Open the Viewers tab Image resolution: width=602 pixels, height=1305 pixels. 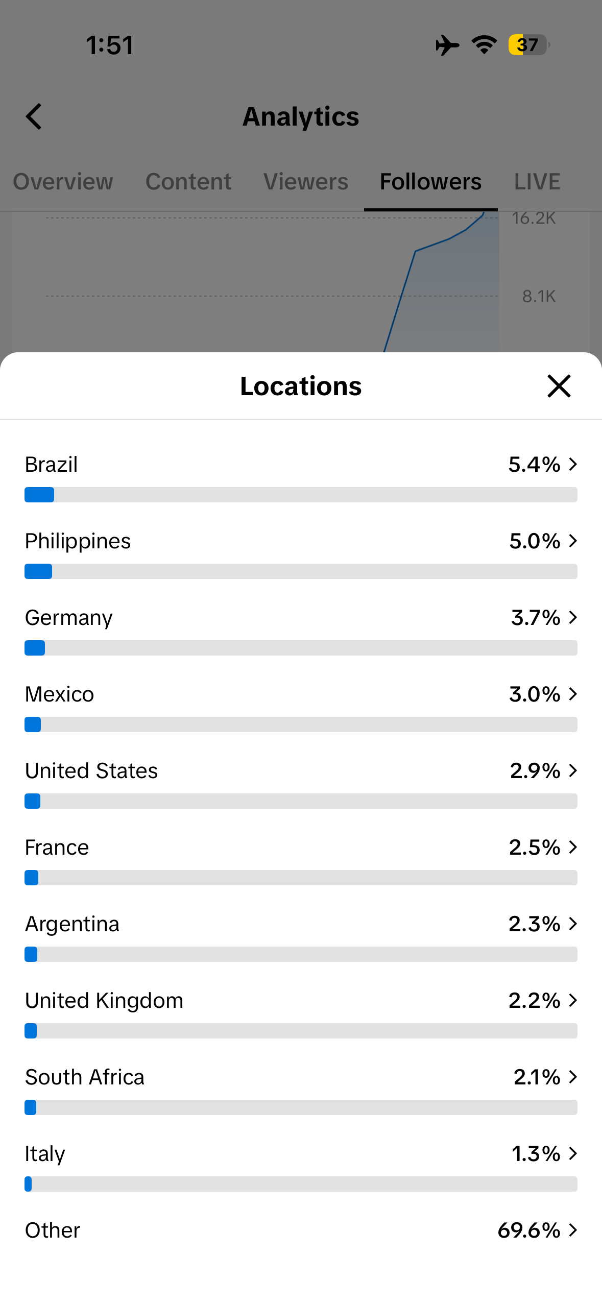(306, 182)
